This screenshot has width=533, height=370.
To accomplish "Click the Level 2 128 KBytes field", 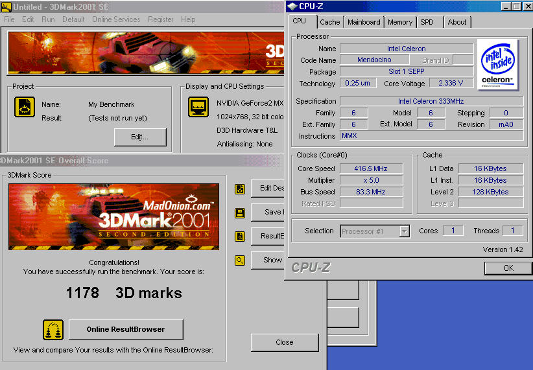I will [490, 192].
